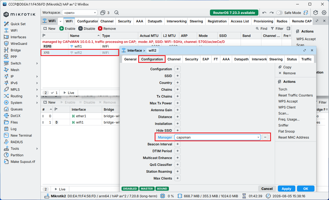Select ether1 row in bridge ports table
Screen dimensions: 329x200
(81, 116)
